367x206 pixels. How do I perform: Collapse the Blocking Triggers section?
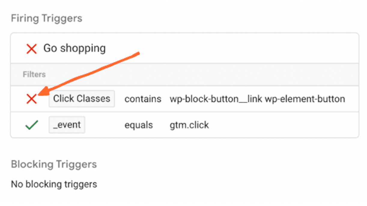(54, 164)
